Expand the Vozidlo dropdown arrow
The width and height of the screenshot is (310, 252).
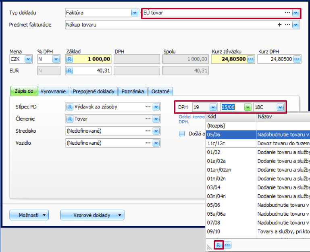click(x=156, y=143)
